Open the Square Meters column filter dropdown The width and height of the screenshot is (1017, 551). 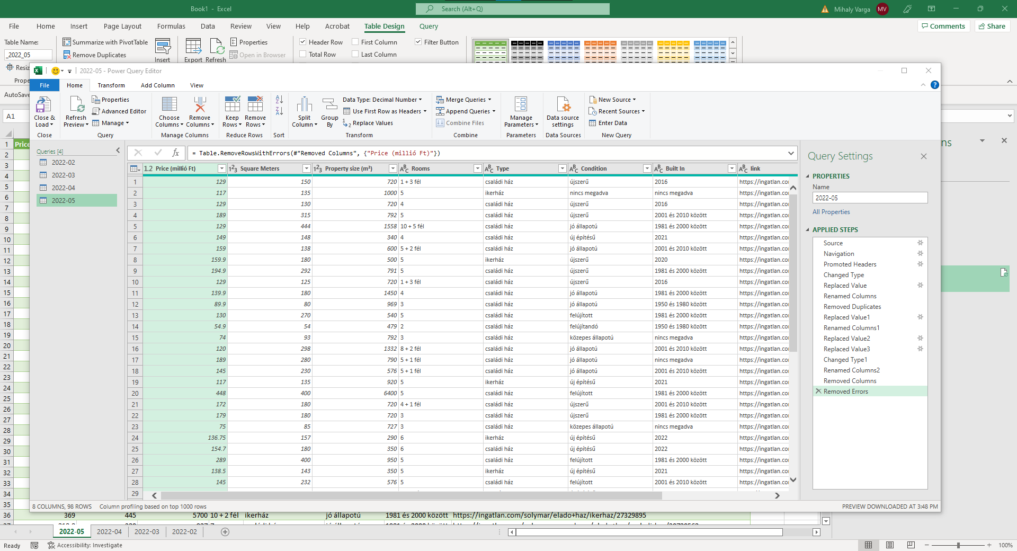tap(306, 168)
